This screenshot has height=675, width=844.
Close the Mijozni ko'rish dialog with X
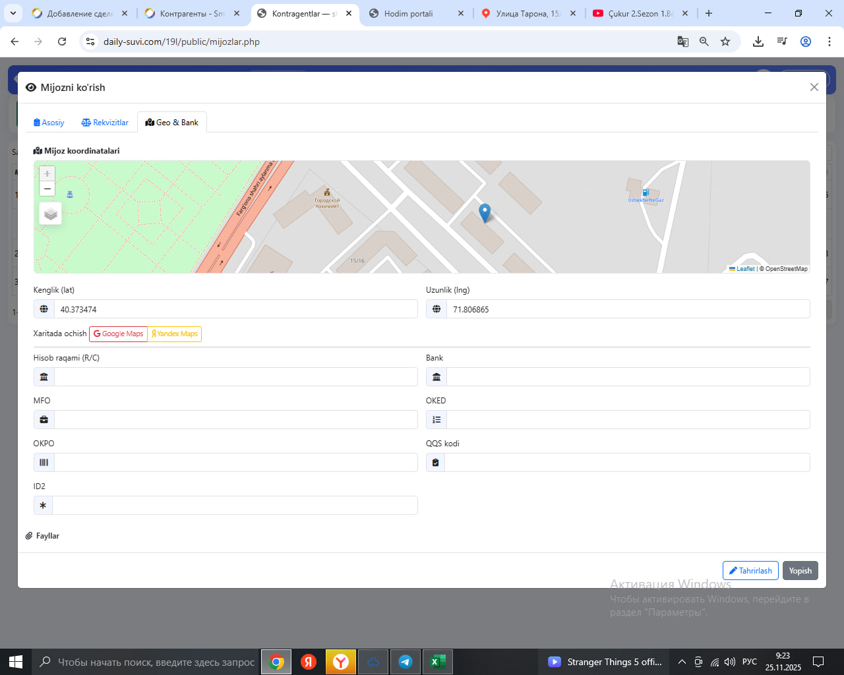tap(814, 87)
